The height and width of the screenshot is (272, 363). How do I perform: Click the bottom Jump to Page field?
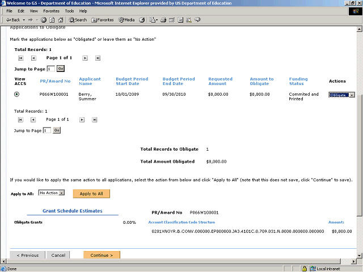[47, 130]
